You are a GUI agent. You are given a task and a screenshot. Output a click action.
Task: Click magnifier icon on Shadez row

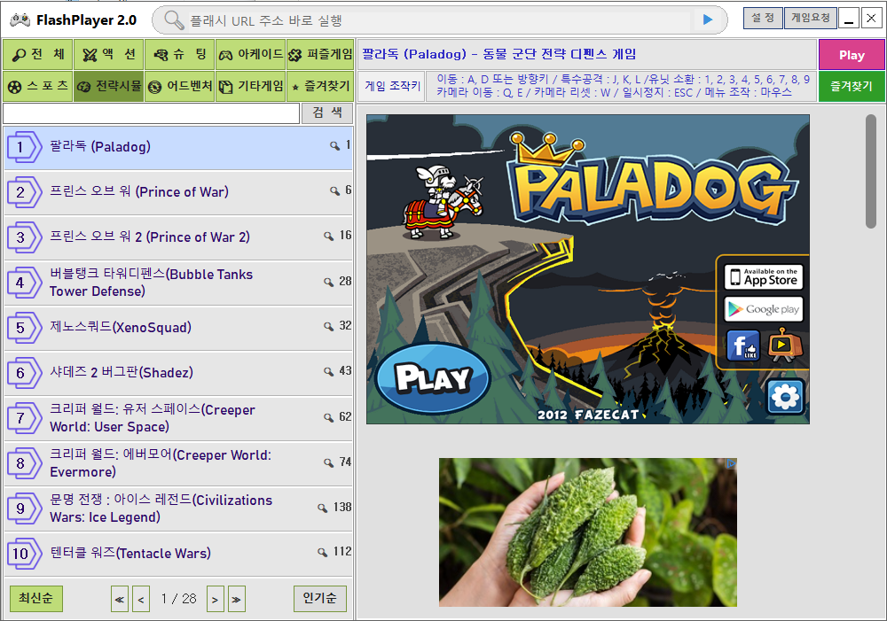pos(329,371)
